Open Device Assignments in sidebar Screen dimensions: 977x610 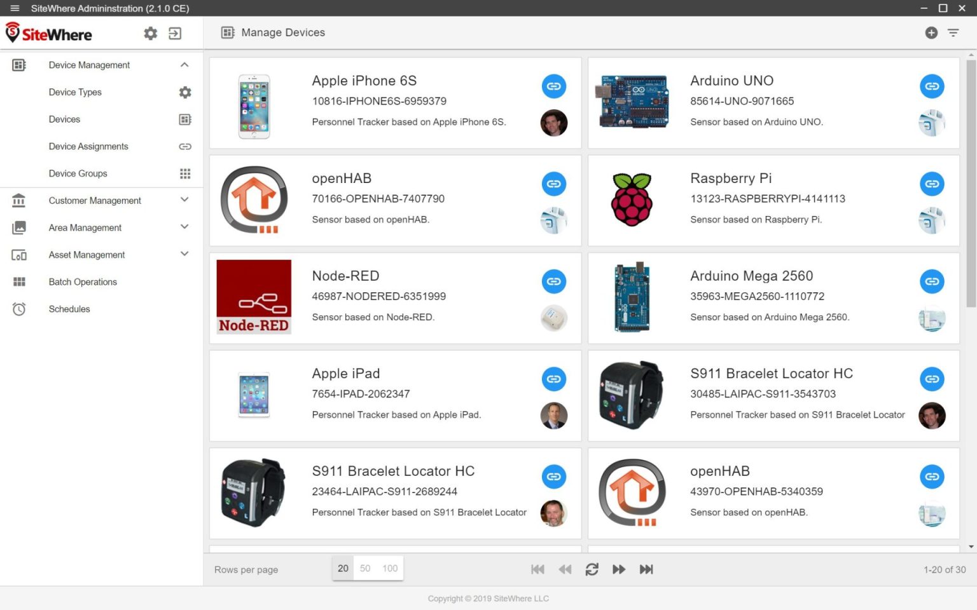click(88, 146)
